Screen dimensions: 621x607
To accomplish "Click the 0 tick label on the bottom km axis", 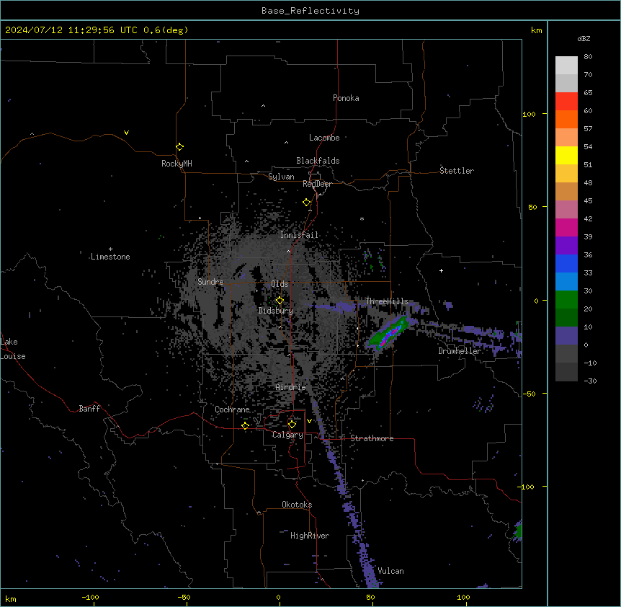I will pos(278,597).
